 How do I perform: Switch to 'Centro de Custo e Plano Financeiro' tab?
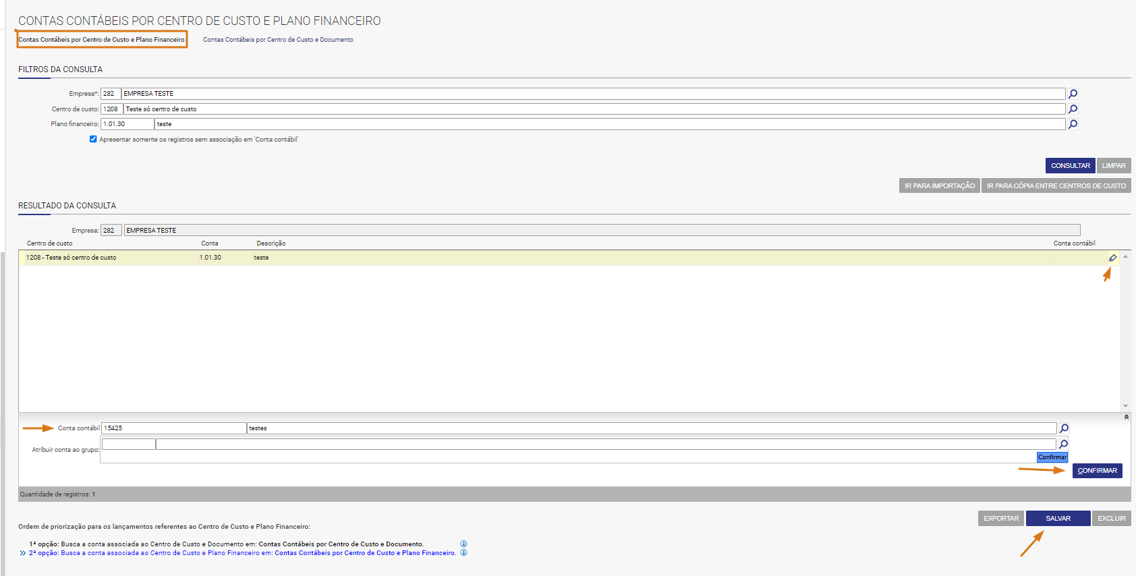[x=101, y=40]
